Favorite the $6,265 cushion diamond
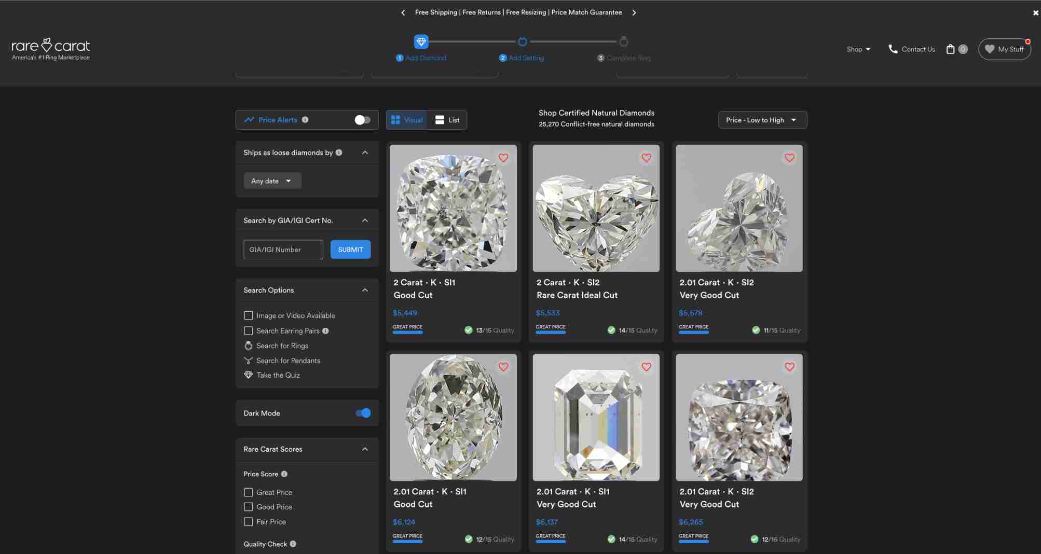Viewport: 1041px width, 554px height. click(x=789, y=367)
